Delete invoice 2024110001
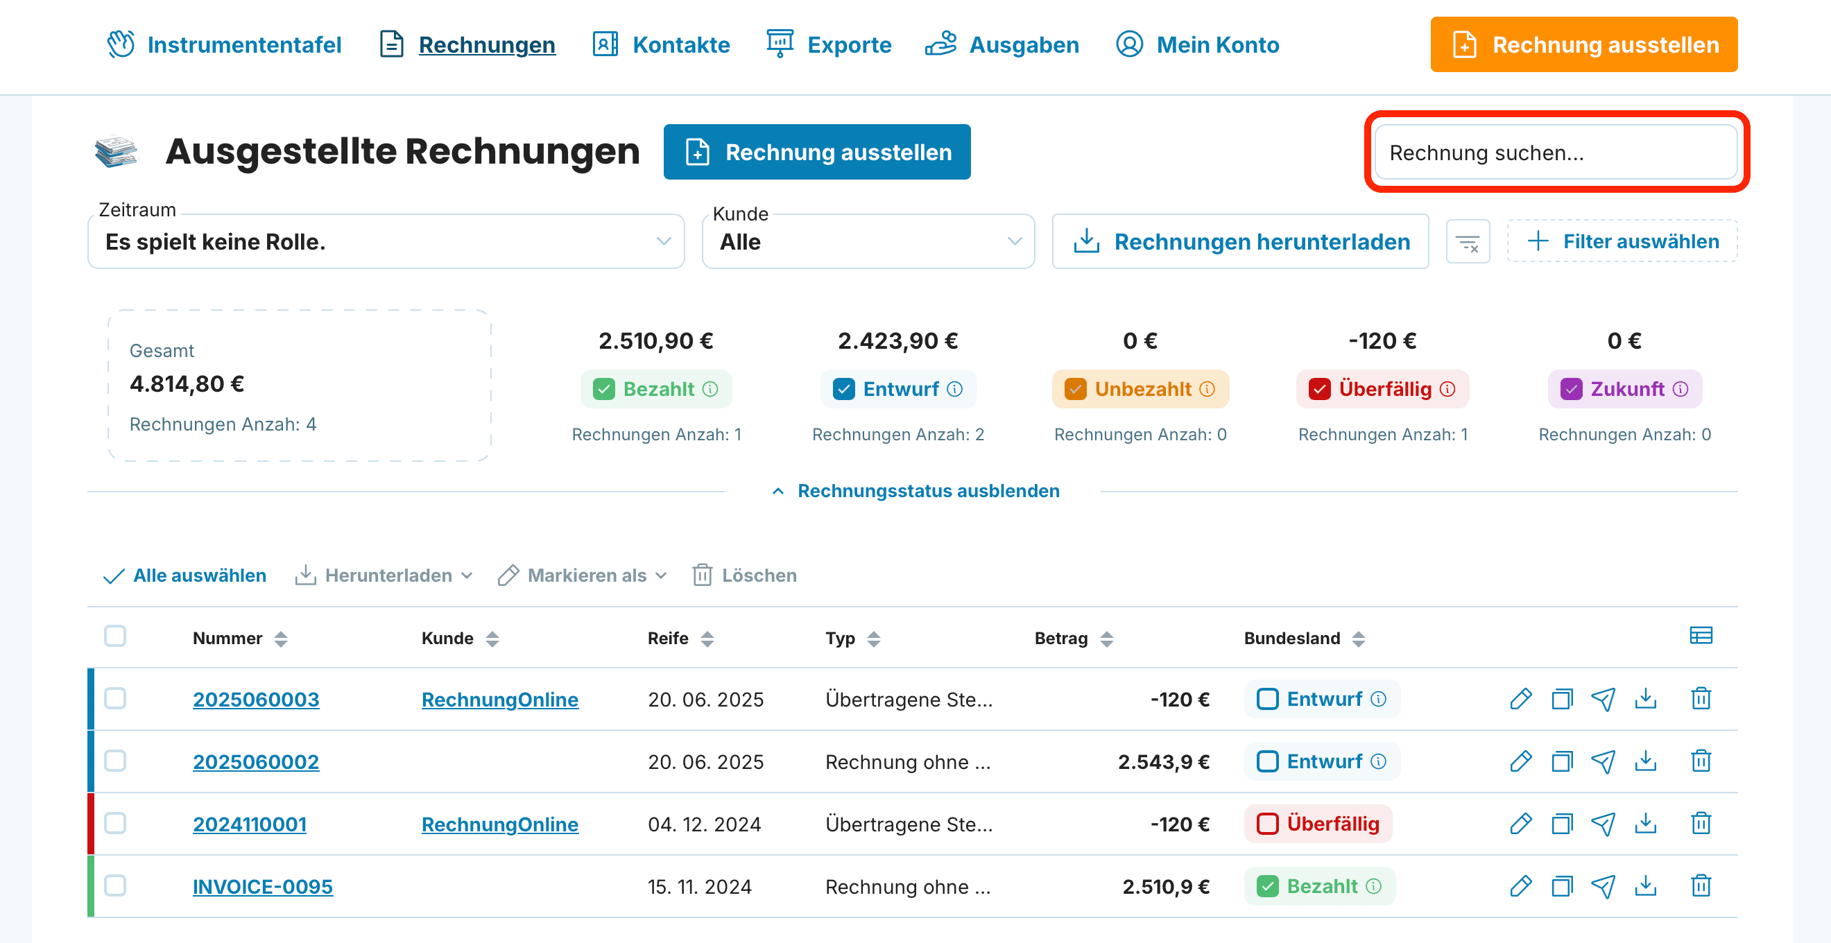 coord(1701,824)
